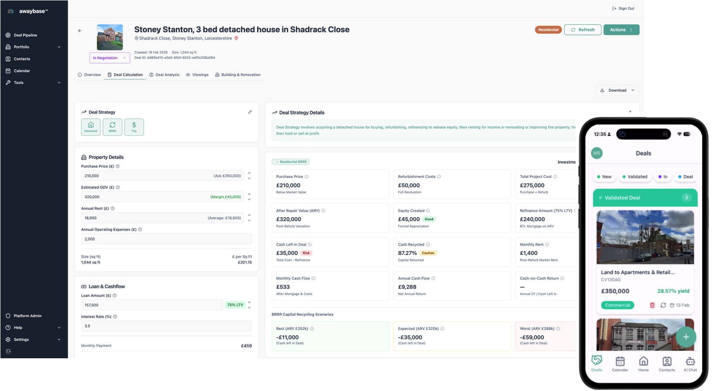Viewport: 713px width, 391px height.
Task: Open the After Repair Value (ARV) info icon
Action: 323,211
